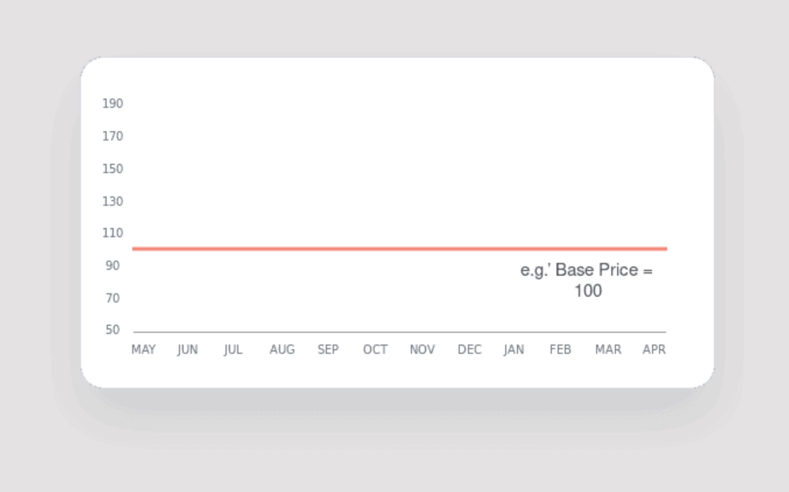Click the 'Base Price = 100' annotation
Screen dimensions: 789x492
tap(586, 280)
